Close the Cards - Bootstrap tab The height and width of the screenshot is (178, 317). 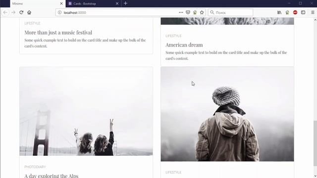click(117, 3)
